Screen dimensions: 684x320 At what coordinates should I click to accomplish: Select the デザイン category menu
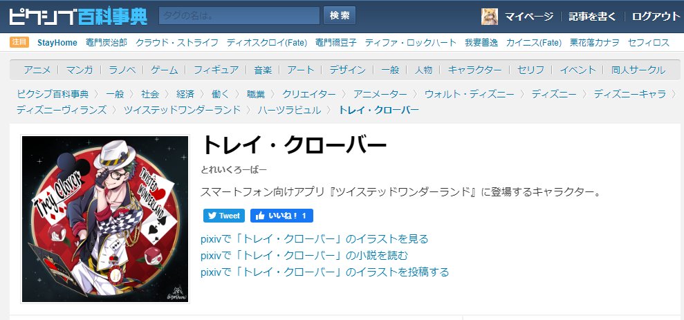[347, 70]
